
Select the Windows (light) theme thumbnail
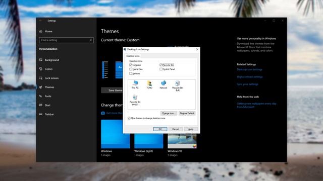click(149, 141)
